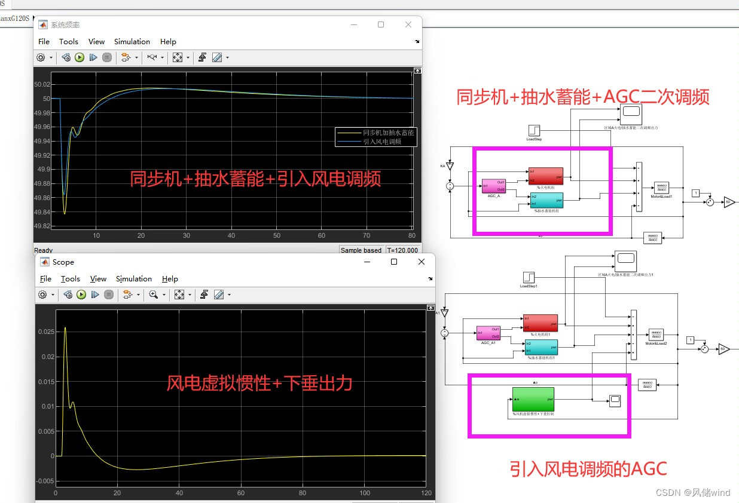
Task: Open the Help menu of 系统频率 window
Action: [x=168, y=42]
